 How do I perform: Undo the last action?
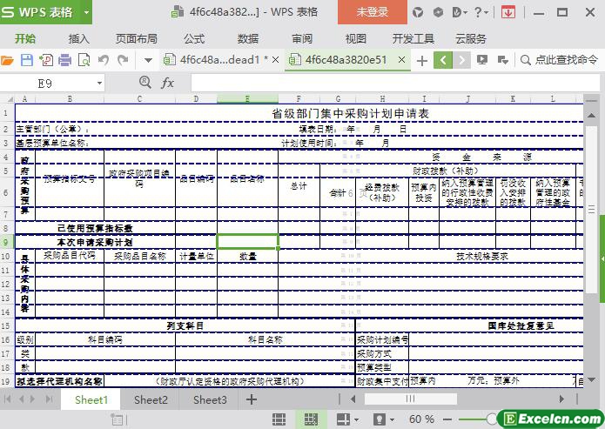tap(103, 60)
